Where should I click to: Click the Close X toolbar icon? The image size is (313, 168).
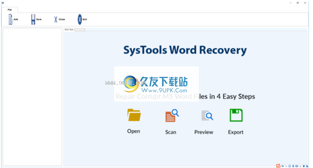click(56, 19)
